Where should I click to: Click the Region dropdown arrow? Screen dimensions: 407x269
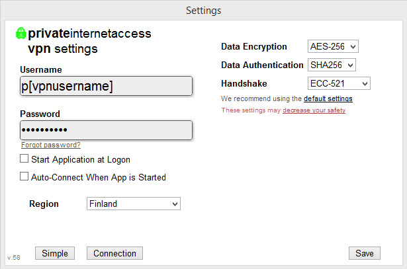tap(175, 204)
